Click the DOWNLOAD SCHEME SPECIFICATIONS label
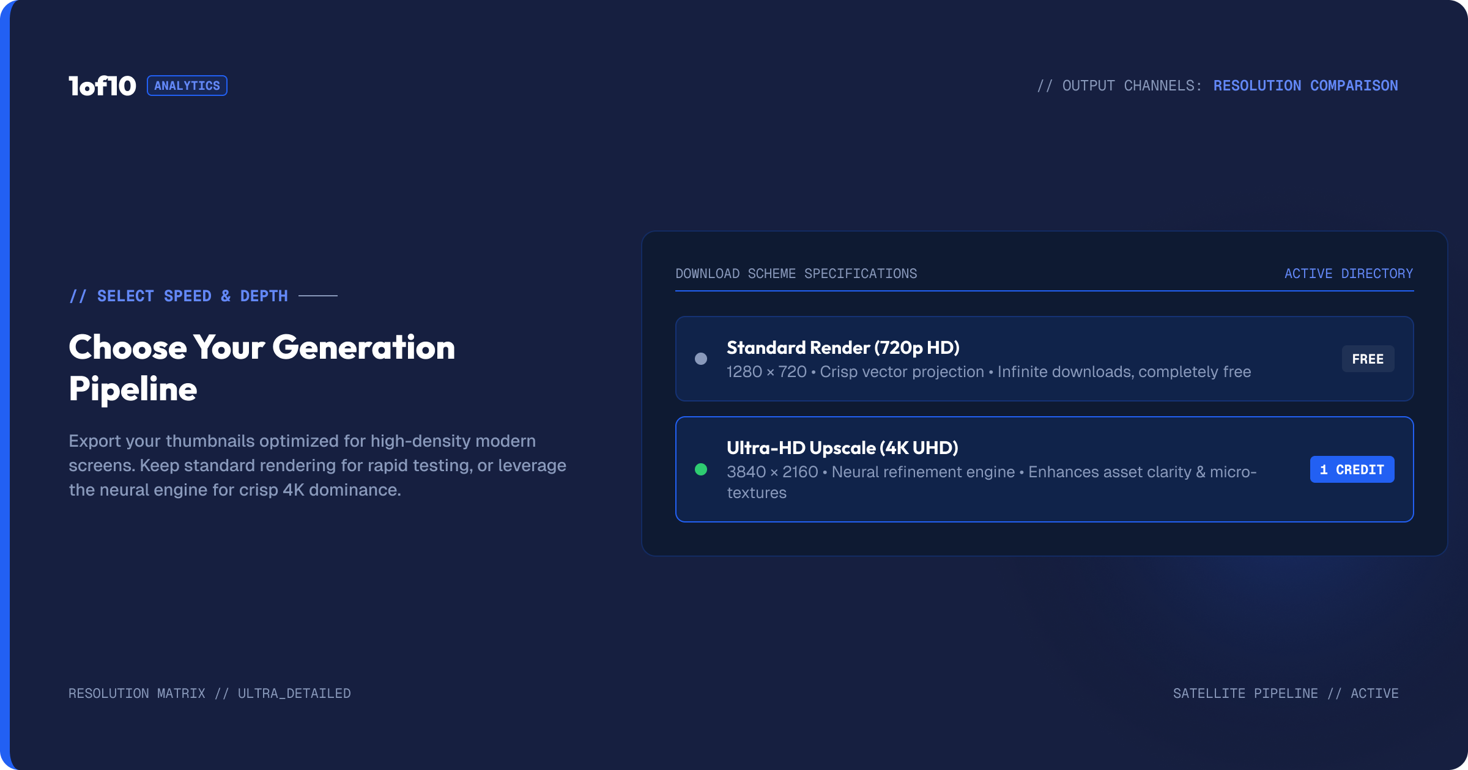 point(796,274)
